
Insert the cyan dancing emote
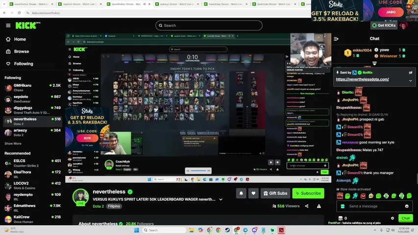[x=355, y=196]
